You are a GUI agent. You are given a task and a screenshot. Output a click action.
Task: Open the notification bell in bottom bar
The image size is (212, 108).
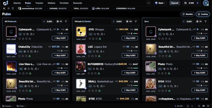click(188, 106)
